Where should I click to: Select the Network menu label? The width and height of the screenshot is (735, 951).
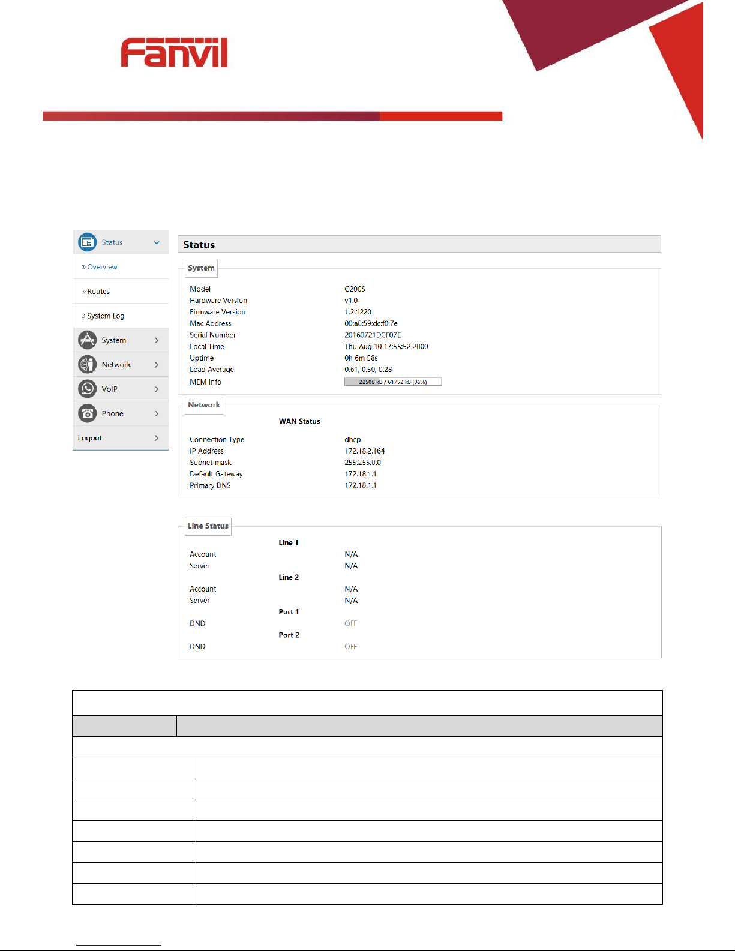coord(116,365)
